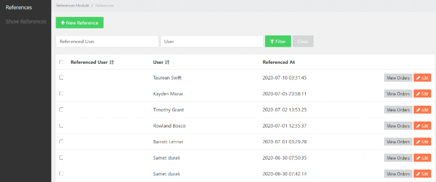Select Show References in the sidebar
Image resolution: width=436 pixels, height=182 pixels.
(26, 22)
